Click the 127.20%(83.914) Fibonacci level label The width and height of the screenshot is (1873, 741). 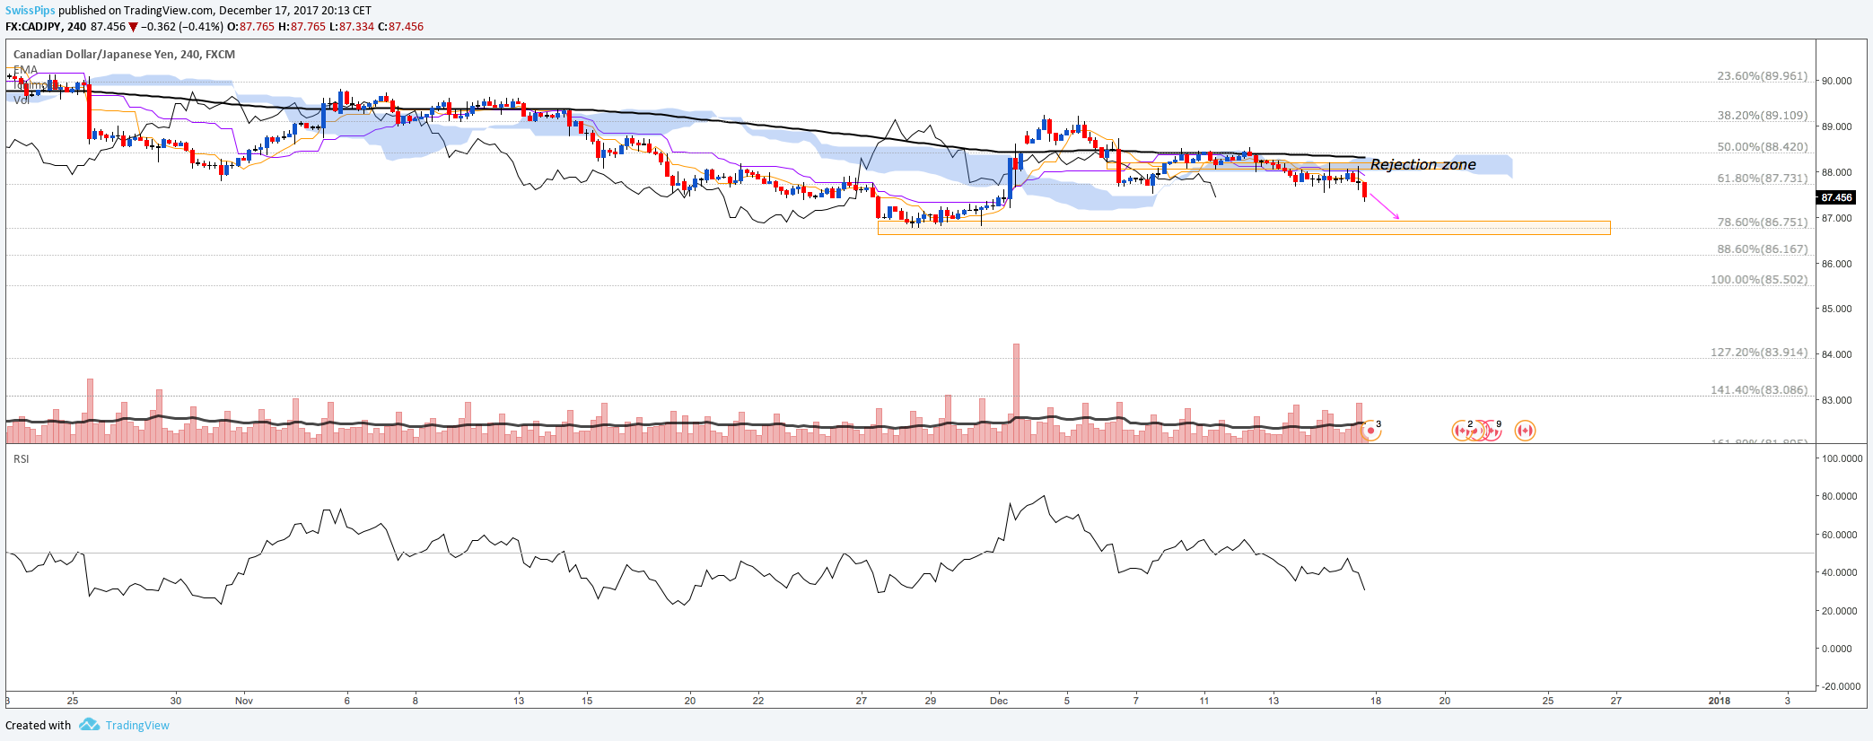coord(1759,353)
